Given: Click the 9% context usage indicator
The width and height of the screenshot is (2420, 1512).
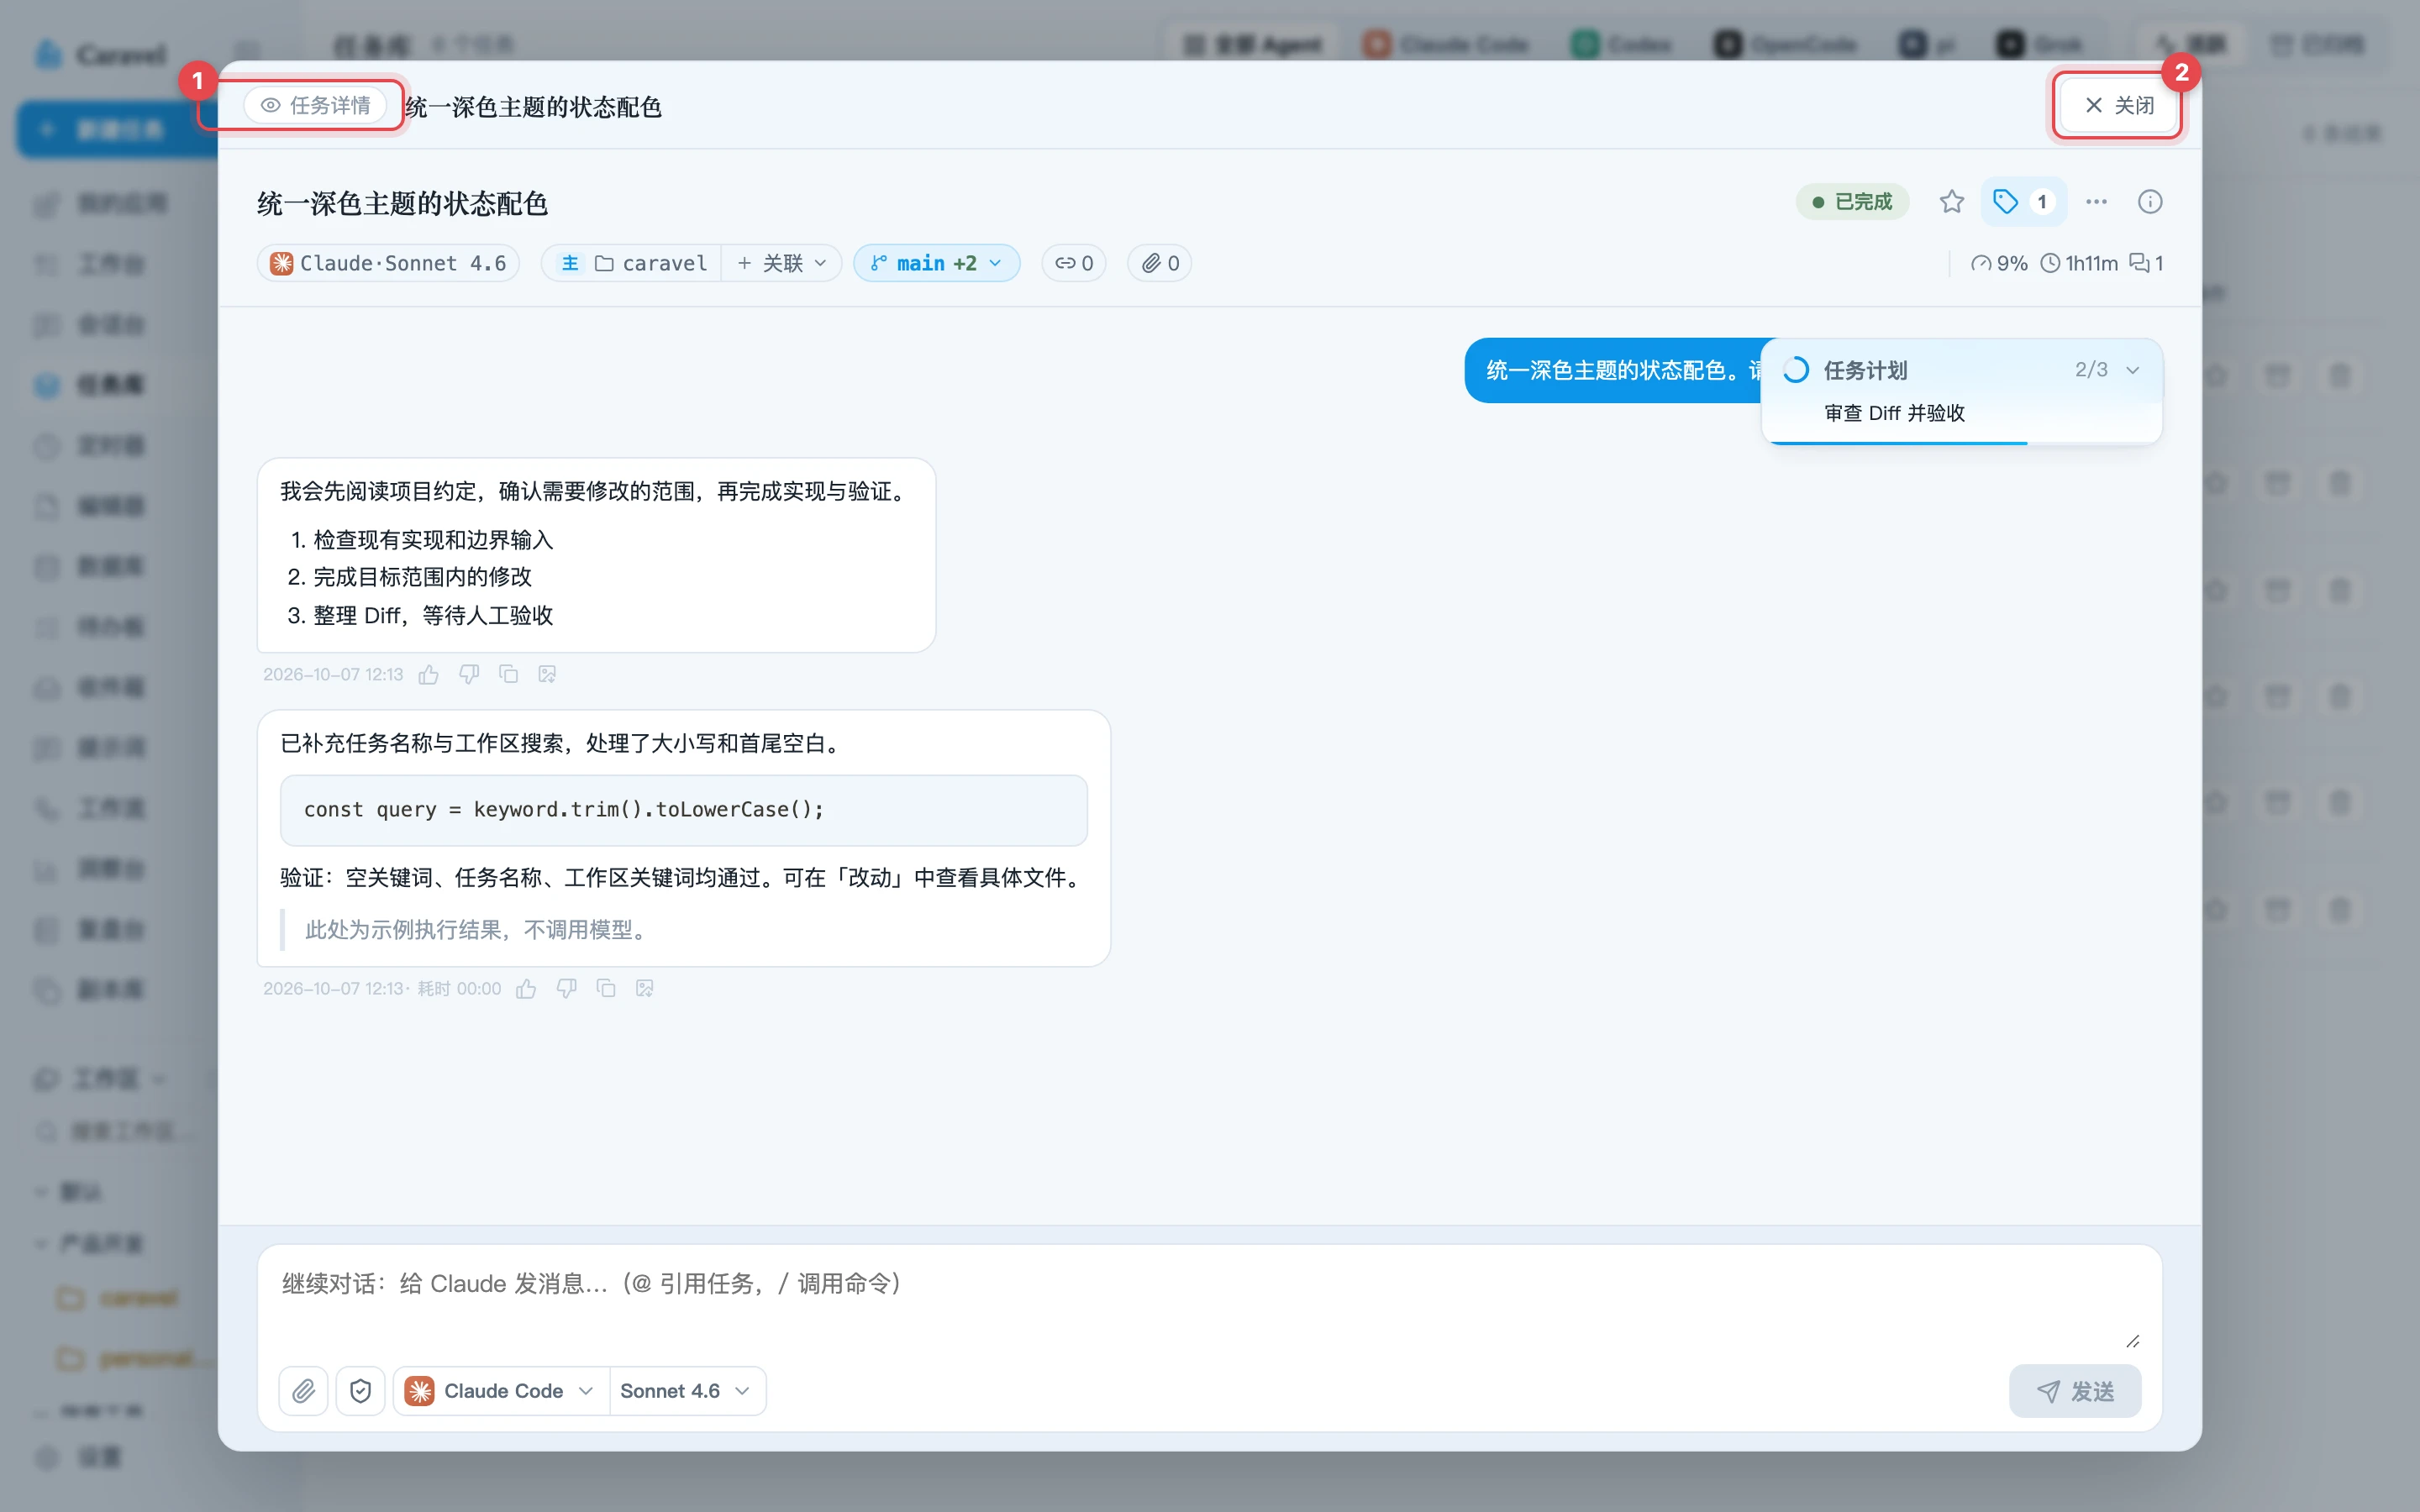Looking at the screenshot, I should coord(1998,263).
